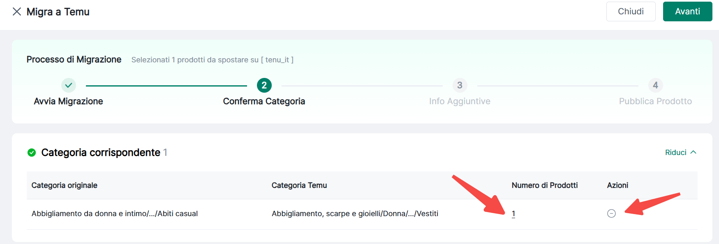
Task: Select step 2 circle Conferma Categoria
Action: pos(264,85)
